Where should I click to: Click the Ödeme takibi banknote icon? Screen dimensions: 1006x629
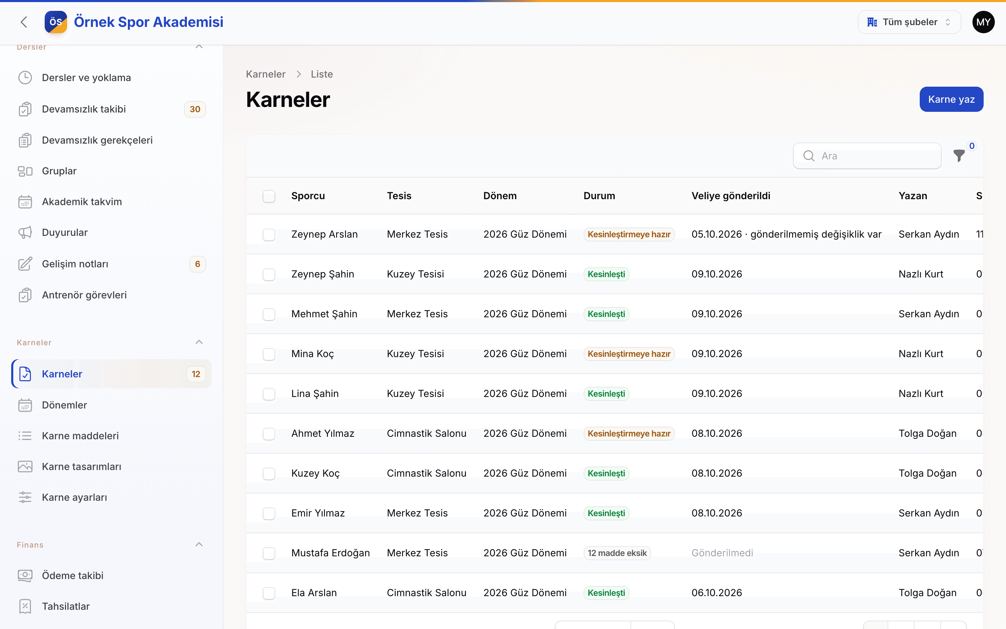(25, 575)
